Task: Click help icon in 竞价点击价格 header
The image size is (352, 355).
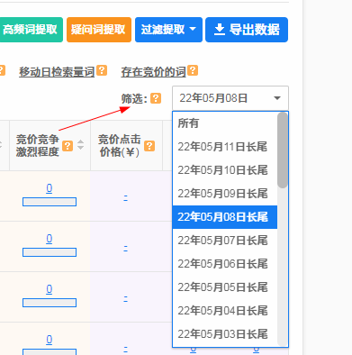Action: [x=149, y=146]
